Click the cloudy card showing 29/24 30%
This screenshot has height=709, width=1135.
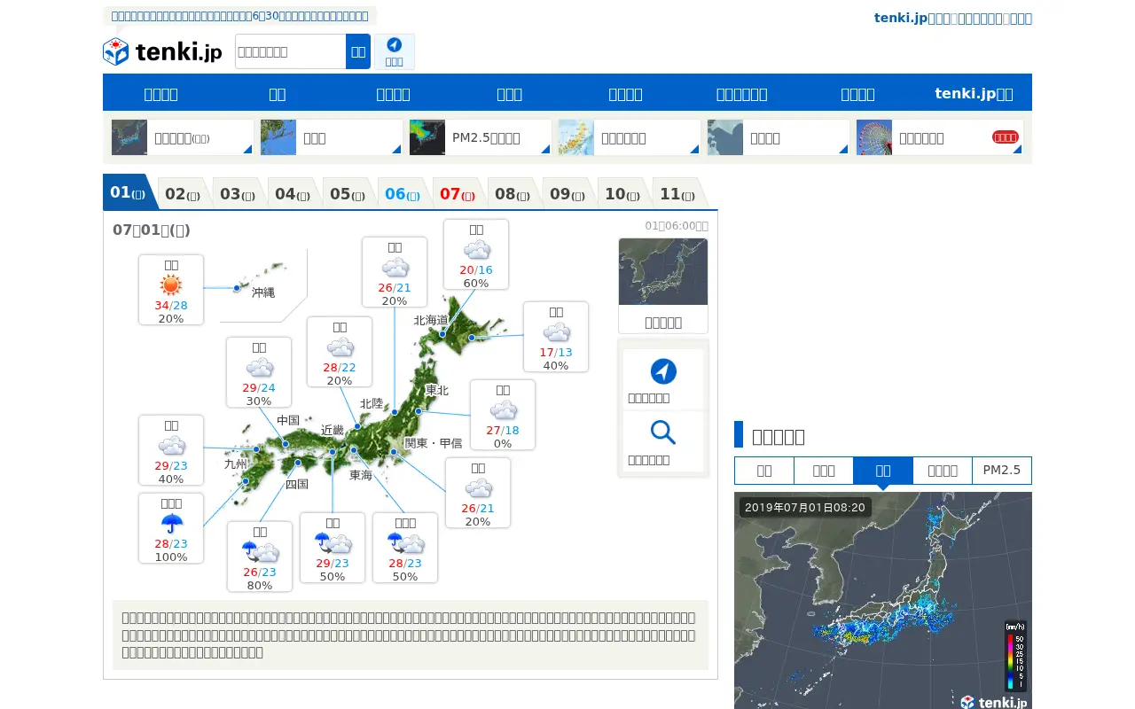[259, 372]
